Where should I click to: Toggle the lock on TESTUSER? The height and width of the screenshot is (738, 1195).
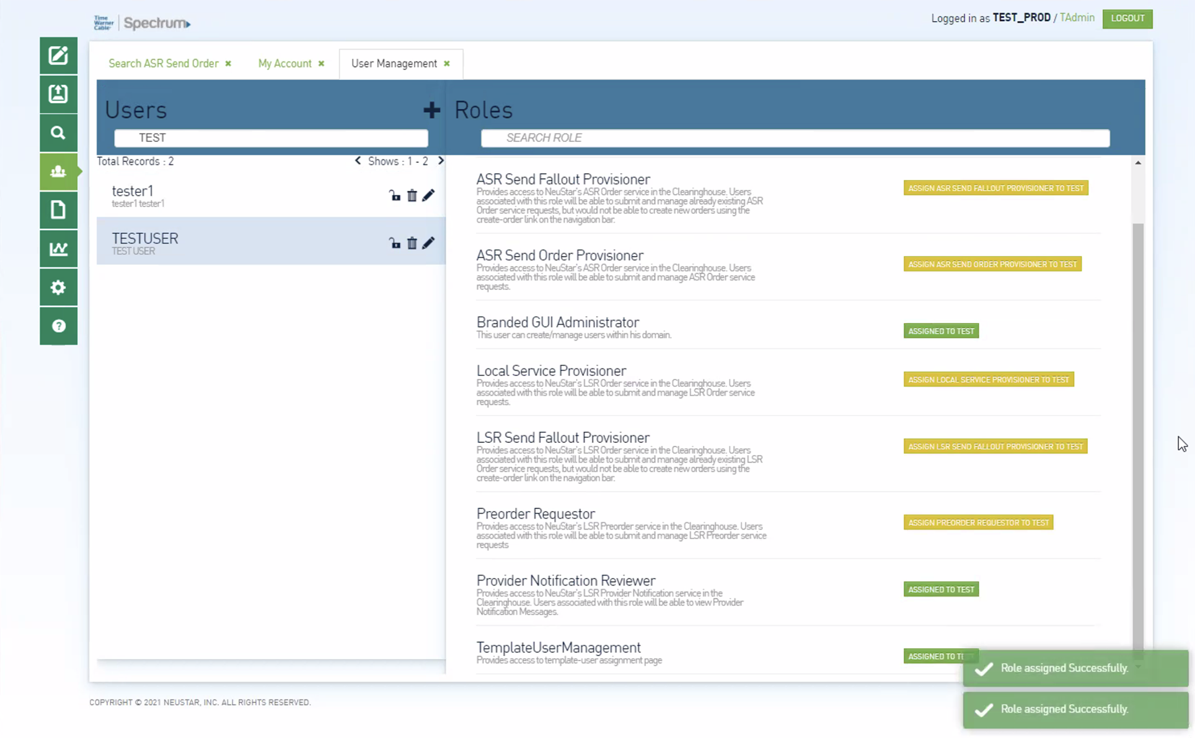click(395, 242)
